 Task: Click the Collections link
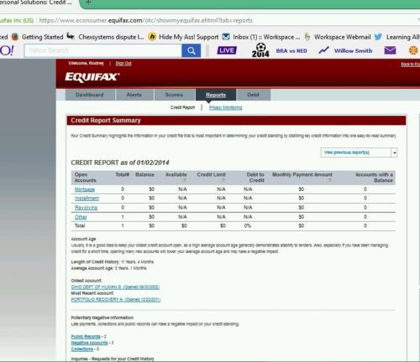82,349
